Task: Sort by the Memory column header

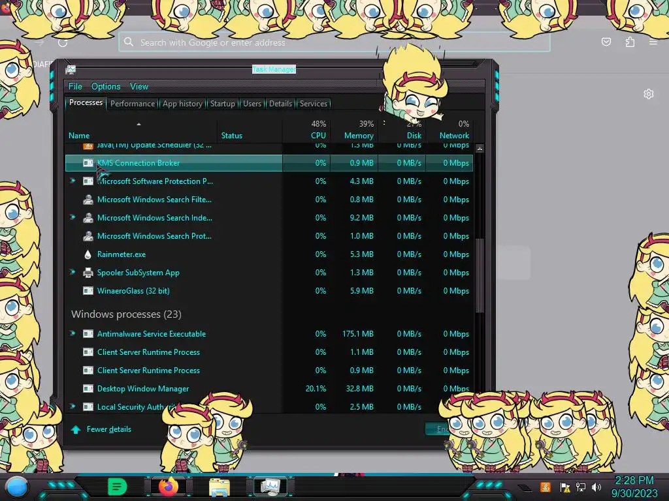Action: [359, 136]
